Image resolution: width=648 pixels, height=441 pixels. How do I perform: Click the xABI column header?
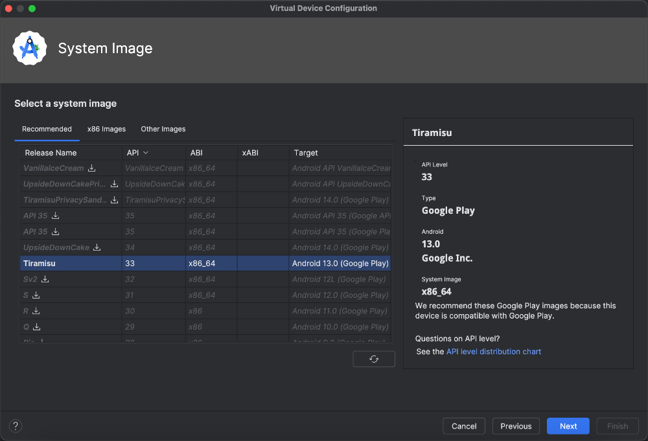point(263,153)
